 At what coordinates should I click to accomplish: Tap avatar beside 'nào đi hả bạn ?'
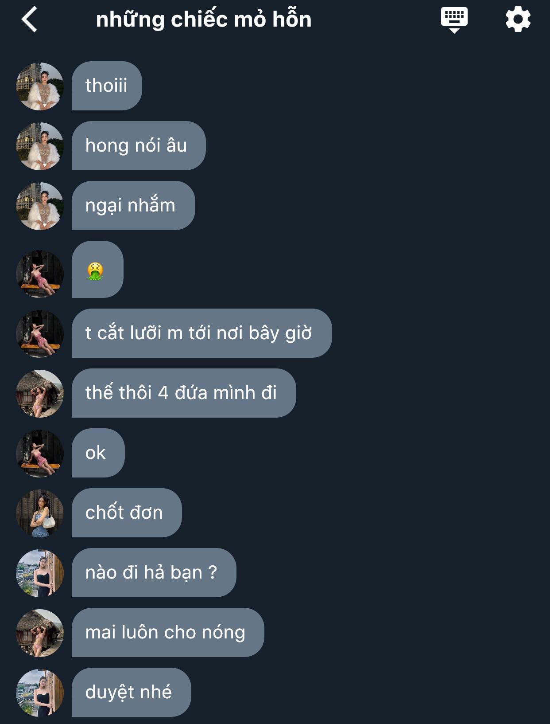[x=40, y=573]
